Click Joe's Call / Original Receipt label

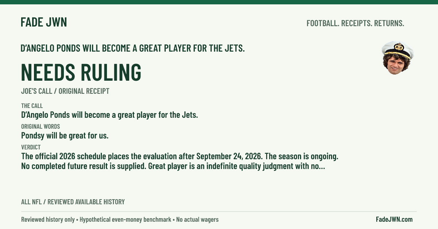(65, 91)
